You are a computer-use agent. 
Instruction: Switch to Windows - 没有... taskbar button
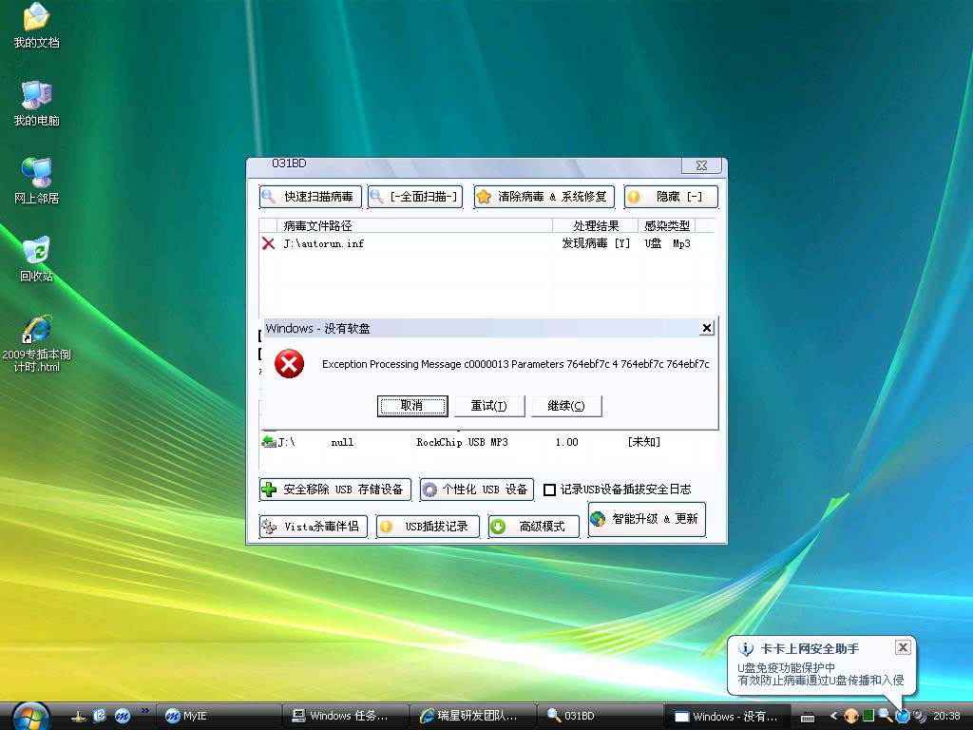(x=727, y=717)
